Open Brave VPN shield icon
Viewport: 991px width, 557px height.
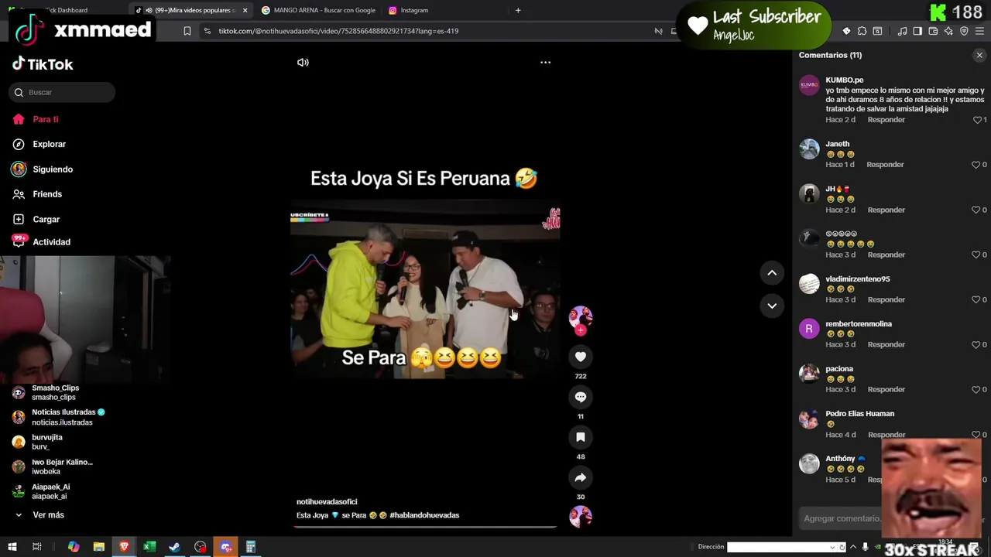(x=964, y=31)
